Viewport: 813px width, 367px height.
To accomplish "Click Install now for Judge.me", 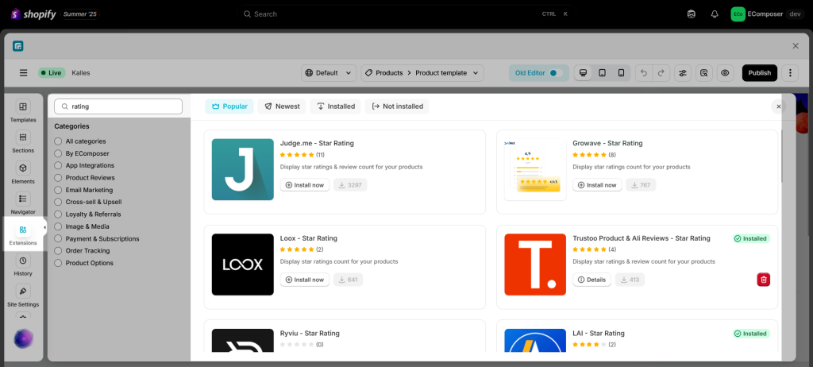I will click(305, 185).
